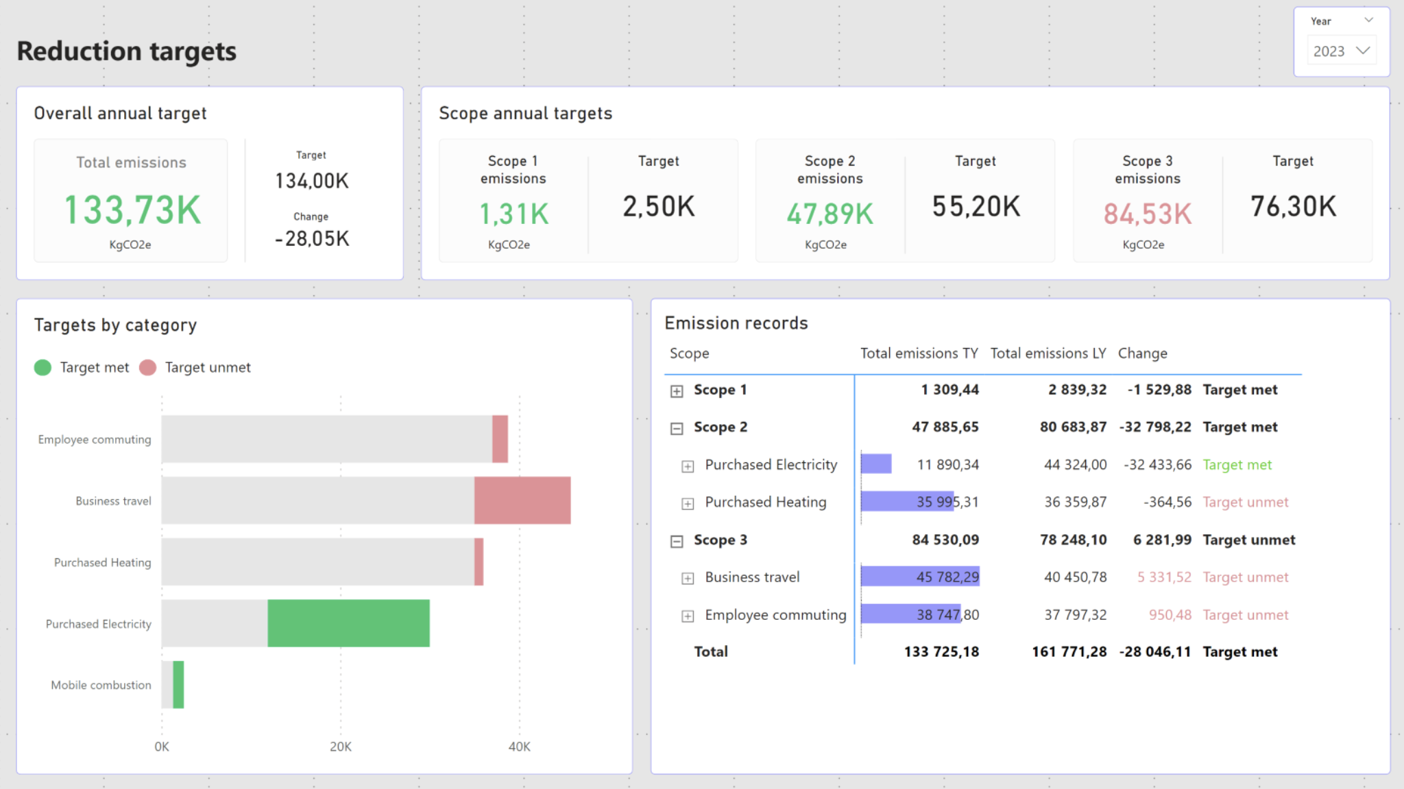Sort by Total emissions TY column header
Viewport: 1404px width, 789px height.
pyautogui.click(x=919, y=353)
